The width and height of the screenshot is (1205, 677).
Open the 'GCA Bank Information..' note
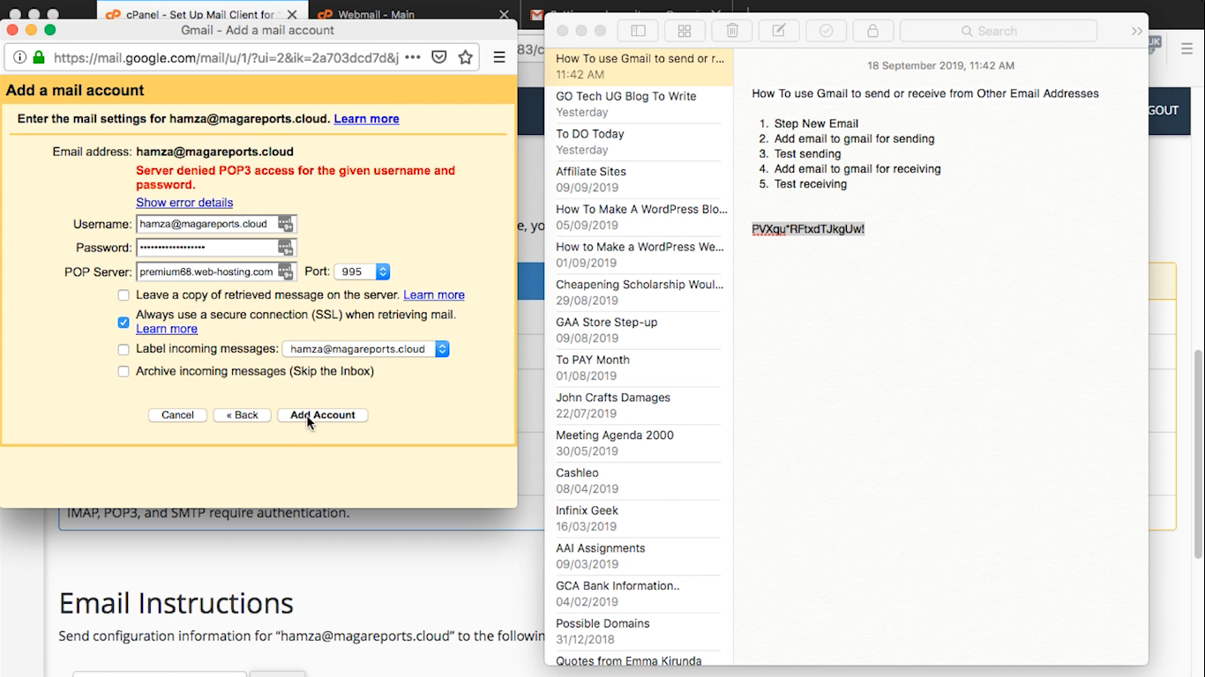(639, 594)
